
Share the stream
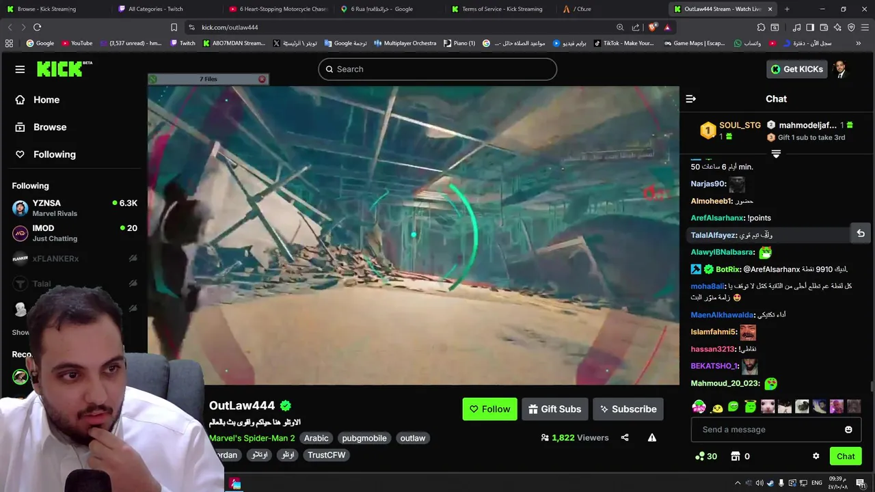click(x=625, y=437)
